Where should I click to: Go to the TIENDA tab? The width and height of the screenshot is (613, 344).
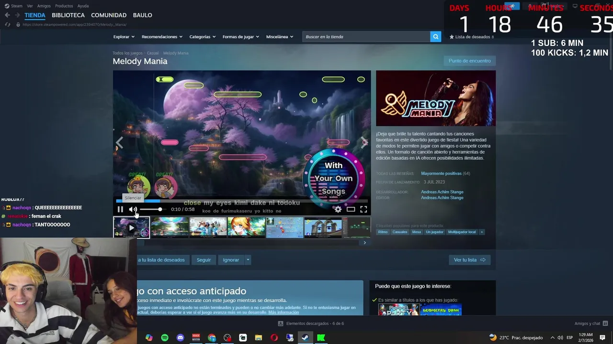[35, 15]
